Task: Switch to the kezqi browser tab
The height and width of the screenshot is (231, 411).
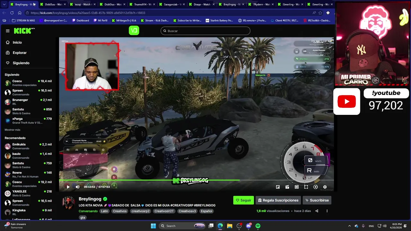Action: tap(83, 4)
